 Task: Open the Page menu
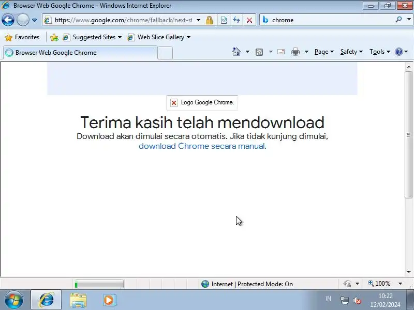pos(324,52)
